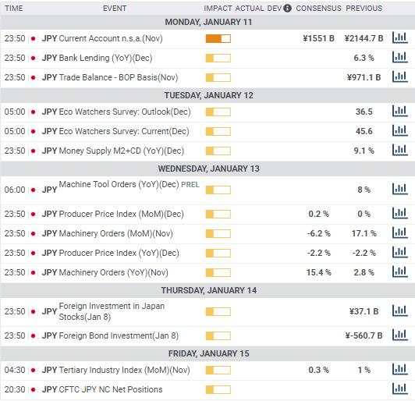
Task: Click orange impact bar for Current Account
Action: (218, 39)
